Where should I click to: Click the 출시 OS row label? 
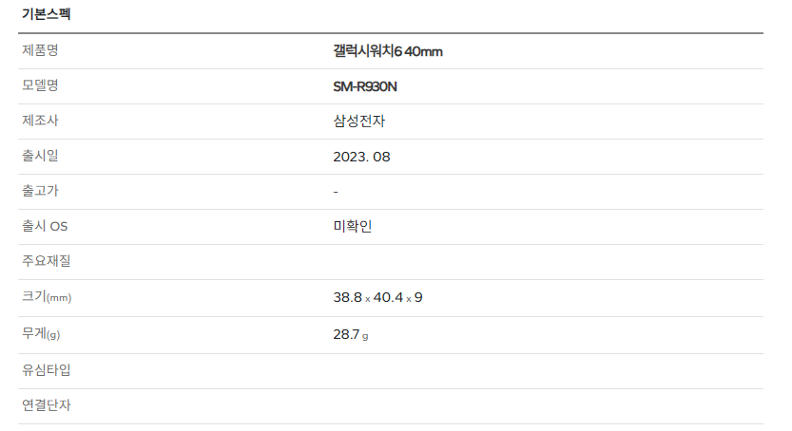(45, 226)
